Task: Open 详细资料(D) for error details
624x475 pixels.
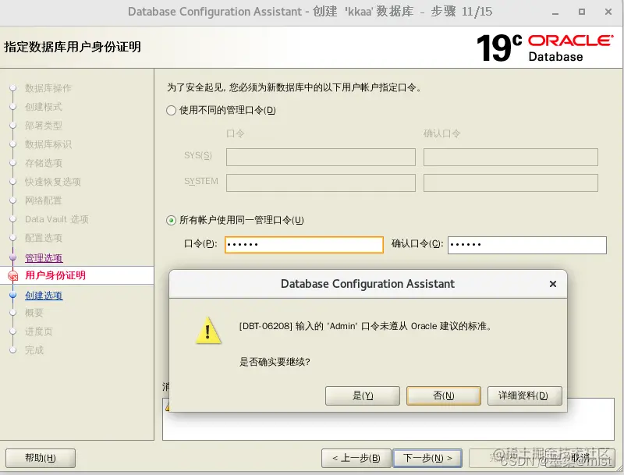Action: tap(524, 395)
